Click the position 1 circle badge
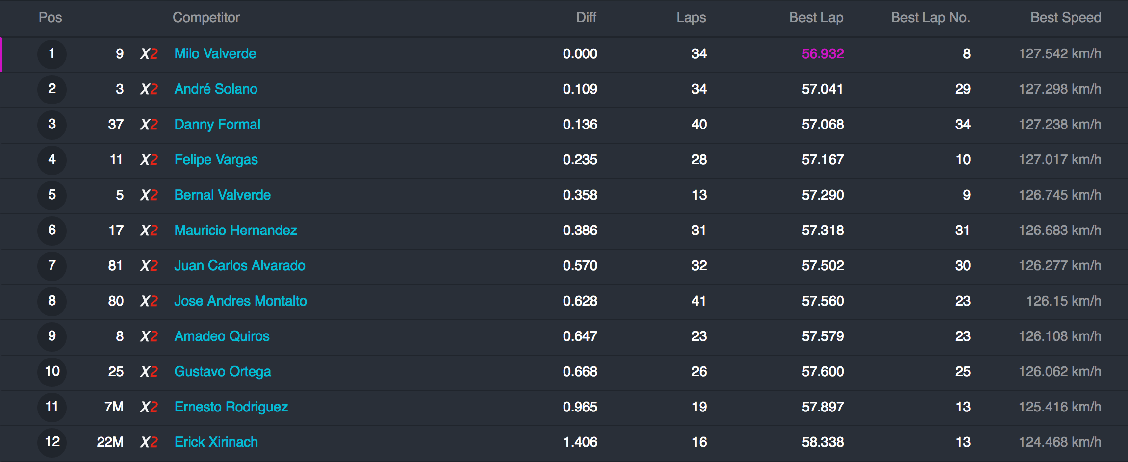The width and height of the screenshot is (1128, 462). tap(52, 54)
